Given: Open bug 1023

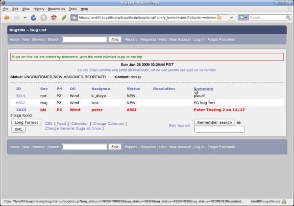Looking at the screenshot, I should (x=21, y=110).
